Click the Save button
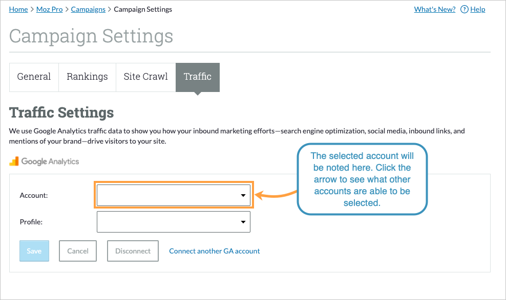 point(34,250)
